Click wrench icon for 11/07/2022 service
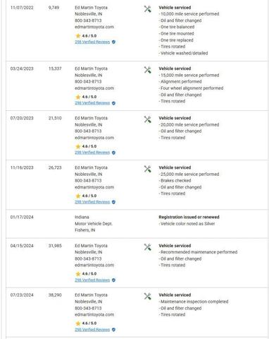The height and width of the screenshot is (339, 269). click(x=148, y=9)
